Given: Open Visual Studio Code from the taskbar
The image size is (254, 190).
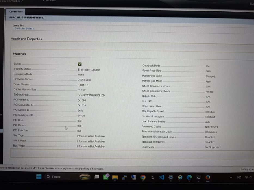Looking at the screenshot, I should click(x=161, y=178).
